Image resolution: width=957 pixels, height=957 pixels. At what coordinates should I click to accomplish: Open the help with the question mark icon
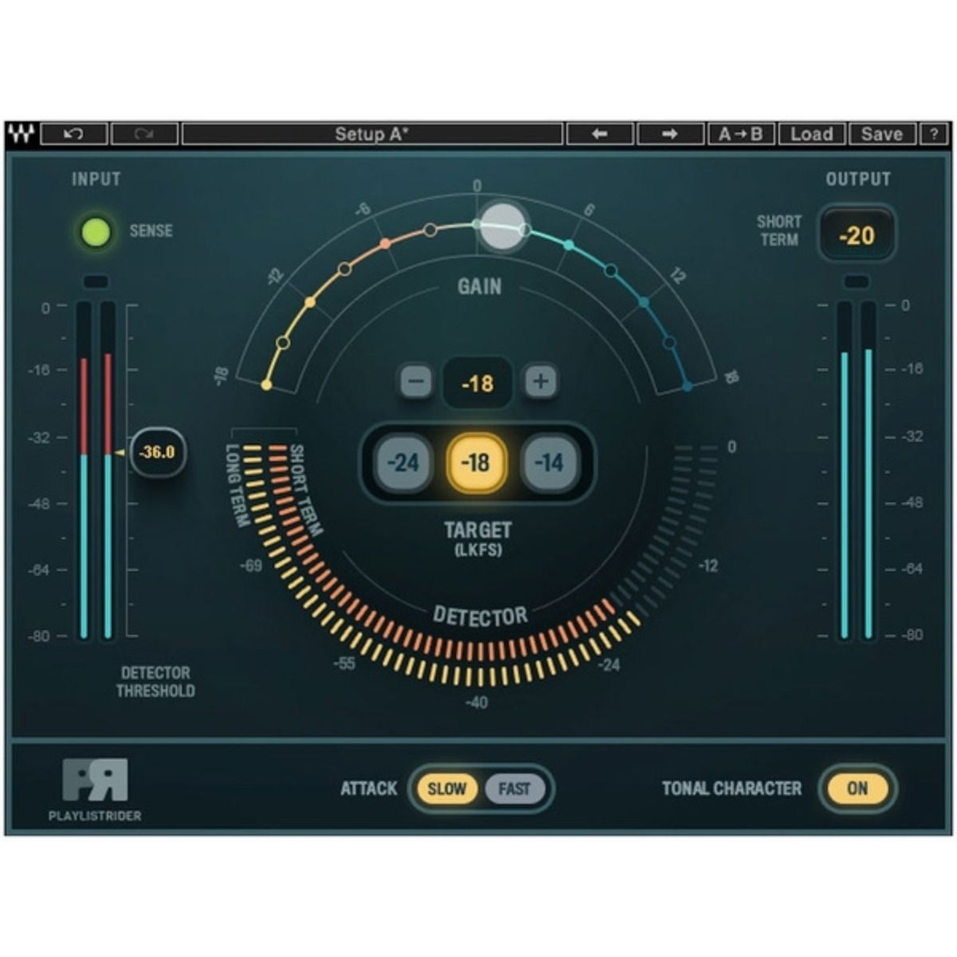934,133
